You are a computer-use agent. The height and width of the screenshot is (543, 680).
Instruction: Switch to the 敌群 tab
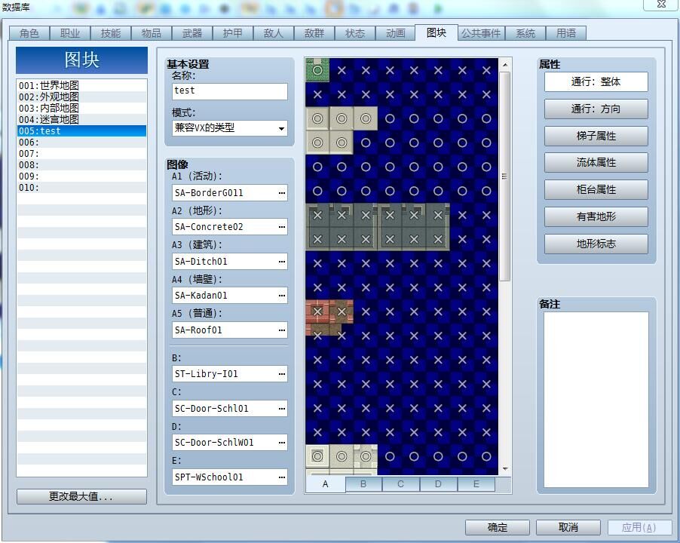[x=314, y=33]
